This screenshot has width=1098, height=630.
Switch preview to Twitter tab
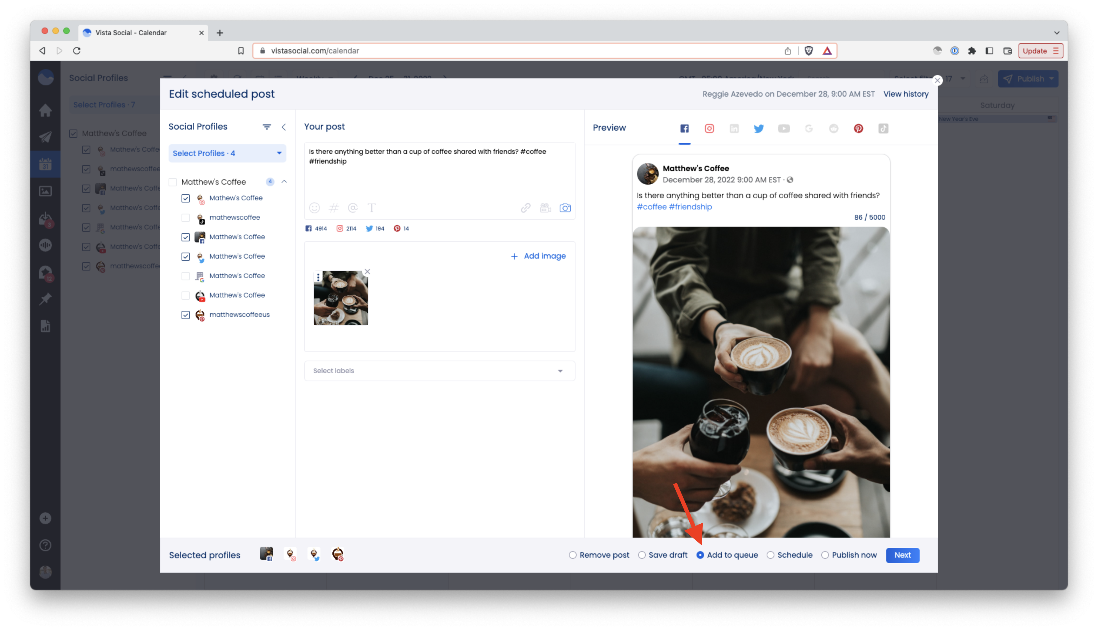point(759,128)
